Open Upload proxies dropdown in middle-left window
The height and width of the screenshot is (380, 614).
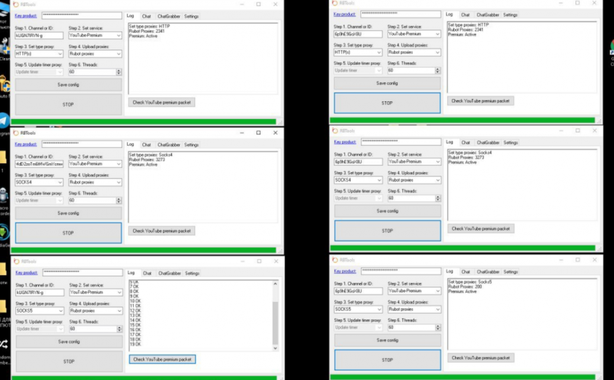(118, 182)
